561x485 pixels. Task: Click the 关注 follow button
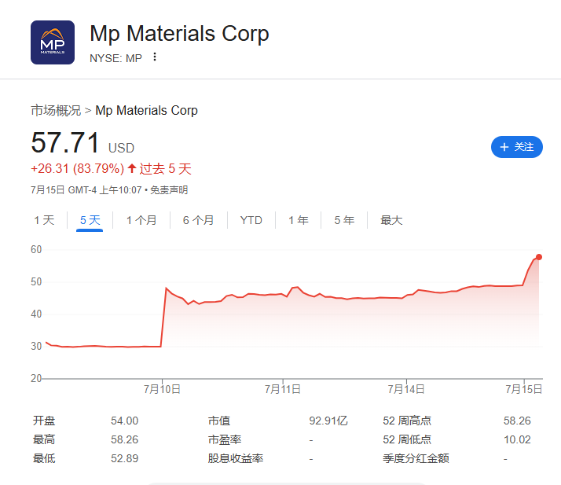(x=517, y=147)
